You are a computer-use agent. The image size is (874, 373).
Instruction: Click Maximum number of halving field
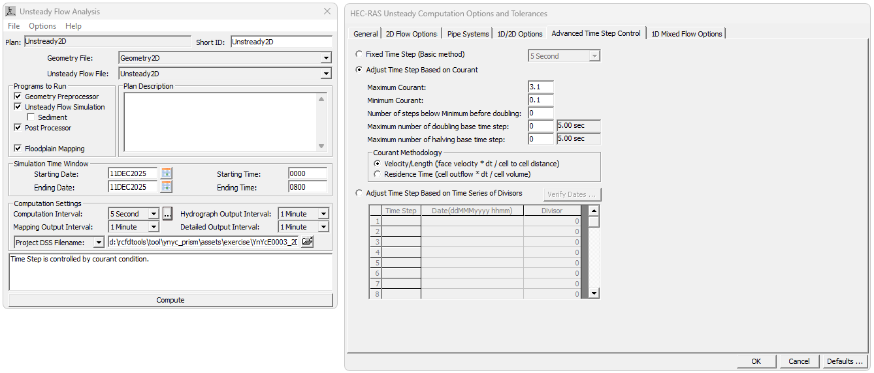[541, 139]
